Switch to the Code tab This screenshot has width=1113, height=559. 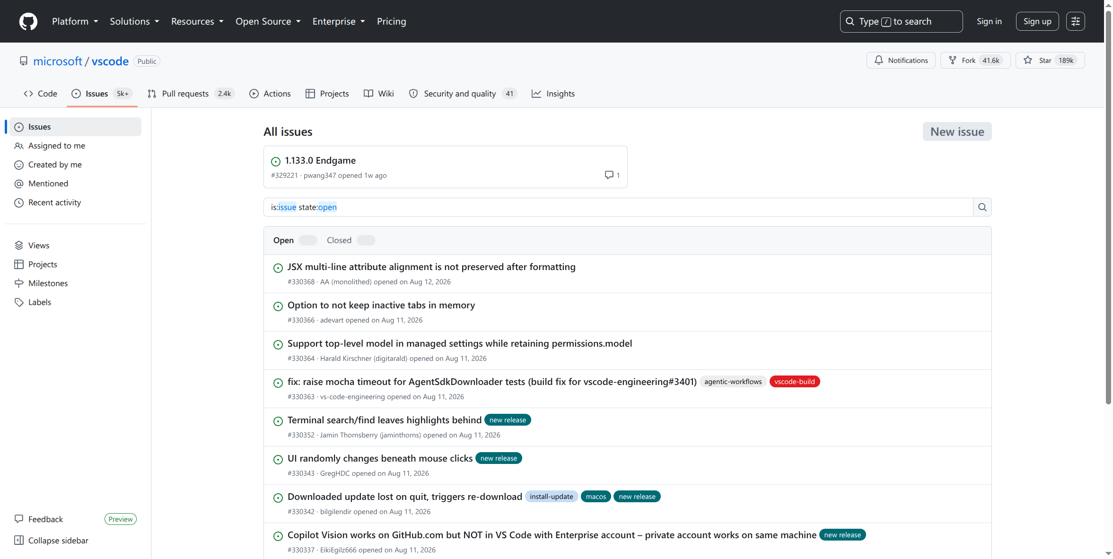pyautogui.click(x=40, y=94)
